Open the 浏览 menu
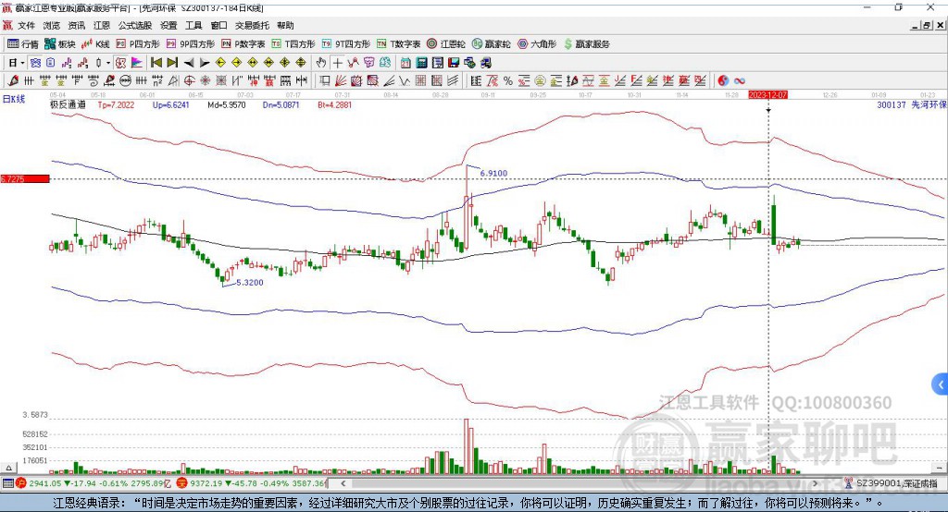Viewport: 948px width, 512px height. 52,25
